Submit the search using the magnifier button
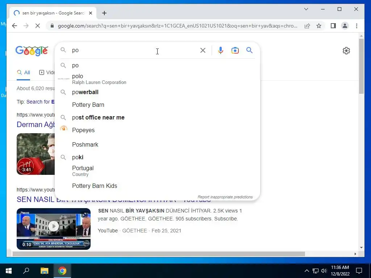Viewport: 371px width, 278px height. (249, 50)
